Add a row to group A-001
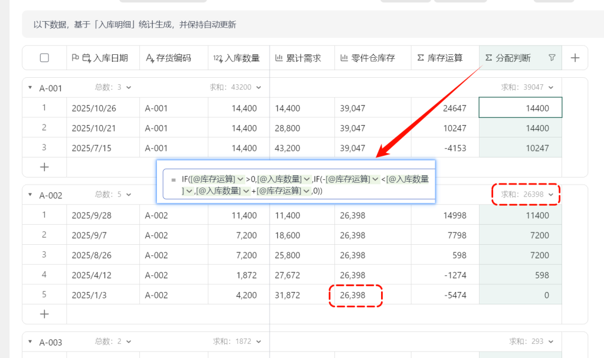The width and height of the screenshot is (604, 358). [x=44, y=167]
